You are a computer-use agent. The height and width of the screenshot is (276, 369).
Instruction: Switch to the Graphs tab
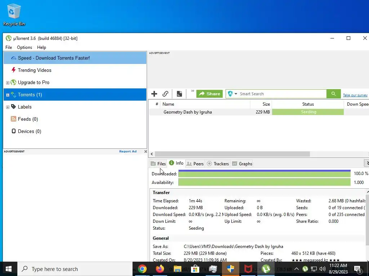242,164
